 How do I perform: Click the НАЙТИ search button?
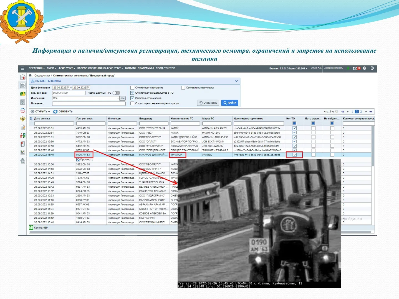pos(230,103)
